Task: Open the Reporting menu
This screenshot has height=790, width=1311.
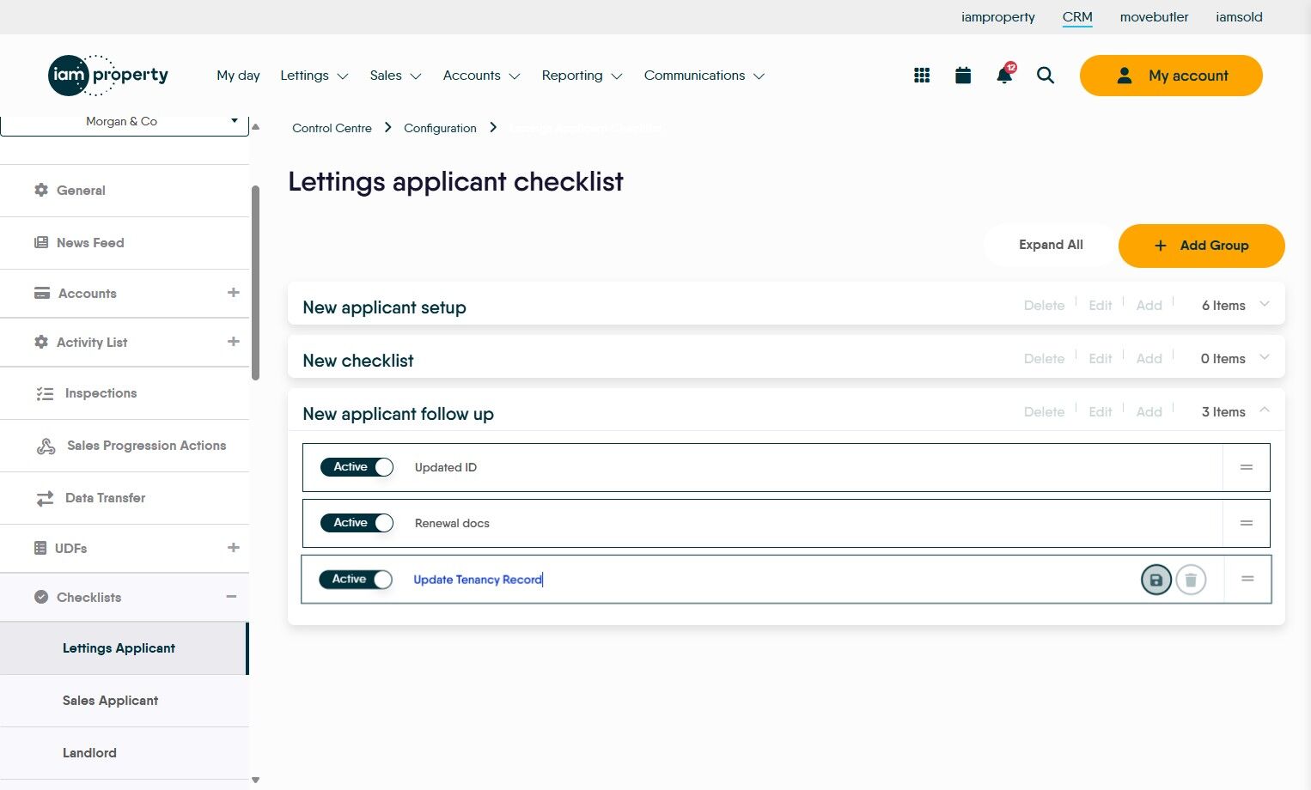Action: (582, 76)
